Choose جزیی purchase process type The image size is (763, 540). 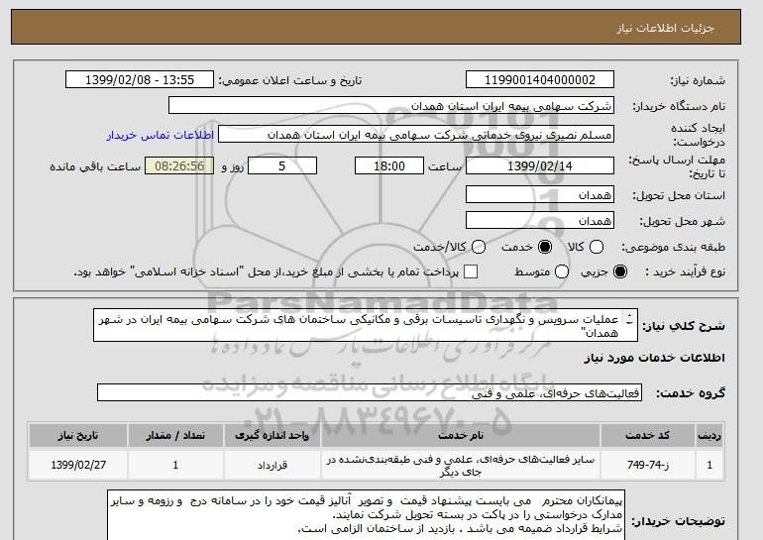620,271
